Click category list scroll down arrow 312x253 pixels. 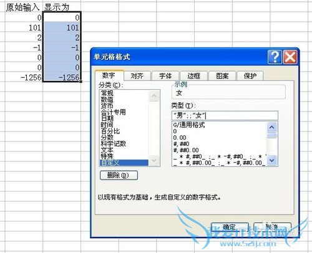coord(154,161)
